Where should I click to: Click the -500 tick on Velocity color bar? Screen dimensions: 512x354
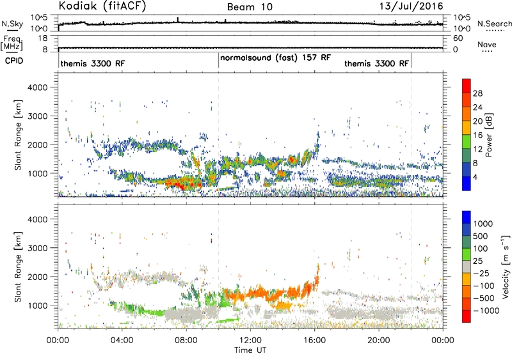(484, 298)
